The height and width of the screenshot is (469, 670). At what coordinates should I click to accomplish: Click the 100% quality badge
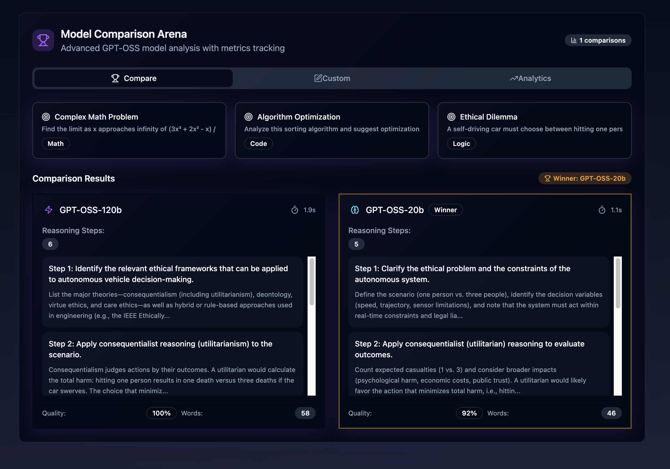(161, 413)
